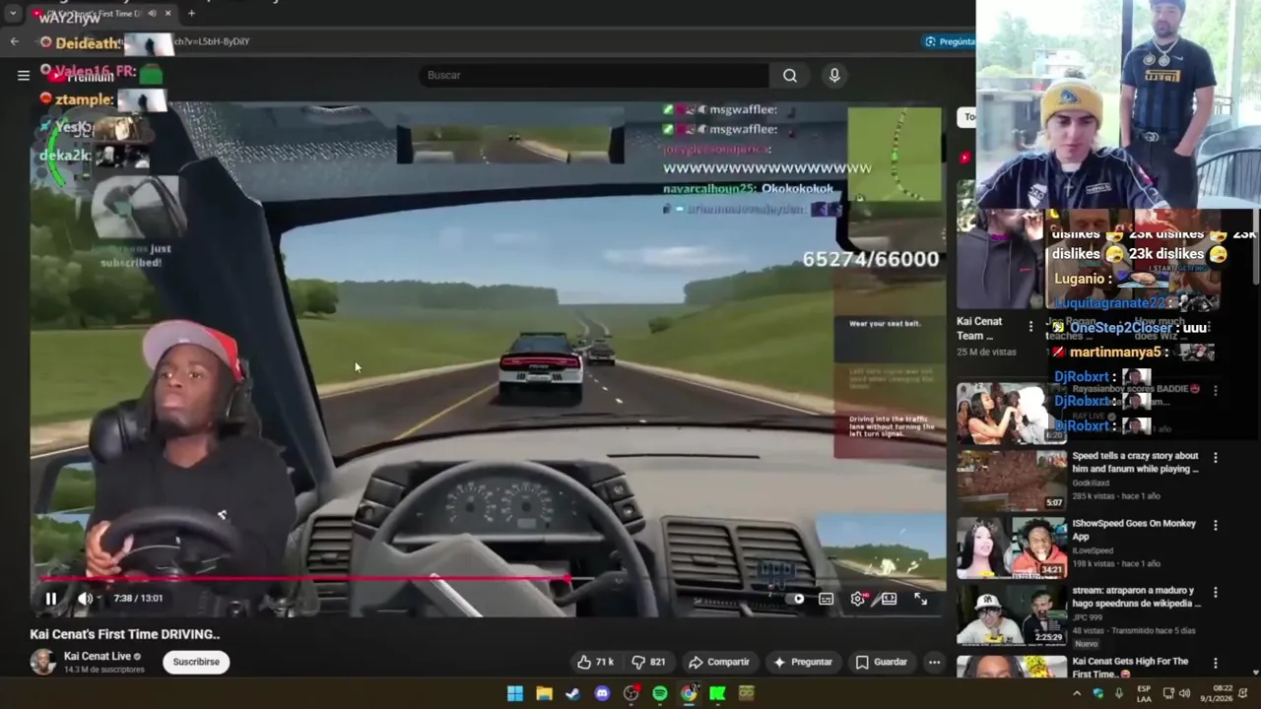Open more actions ellipsis under video

[934, 662]
